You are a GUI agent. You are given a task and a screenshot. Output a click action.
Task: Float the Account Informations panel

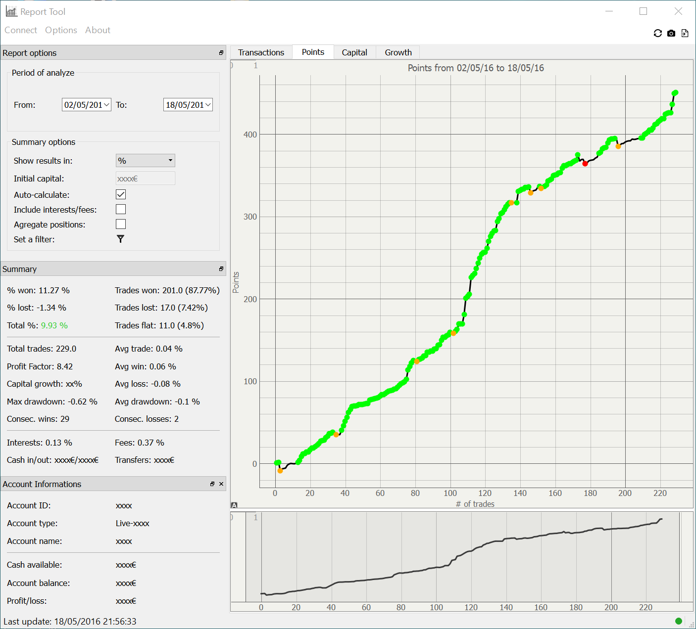point(212,484)
